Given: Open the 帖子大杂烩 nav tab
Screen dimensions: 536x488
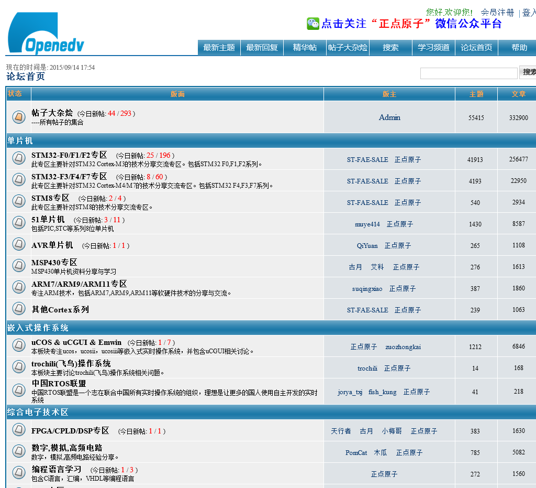Looking at the screenshot, I should (x=348, y=48).
